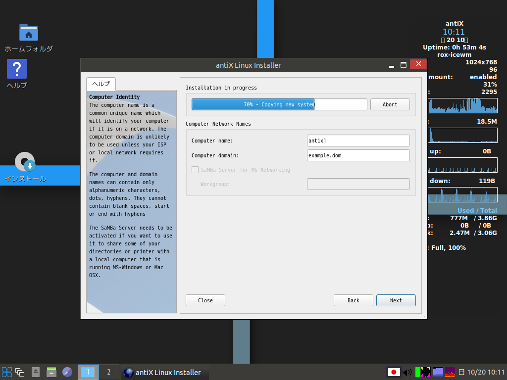
Task: Toggle SaMBa Server for MS Networking checkbox
Action: [x=195, y=170]
